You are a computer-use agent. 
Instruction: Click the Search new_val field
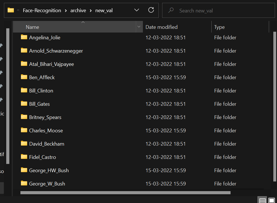[218, 10]
